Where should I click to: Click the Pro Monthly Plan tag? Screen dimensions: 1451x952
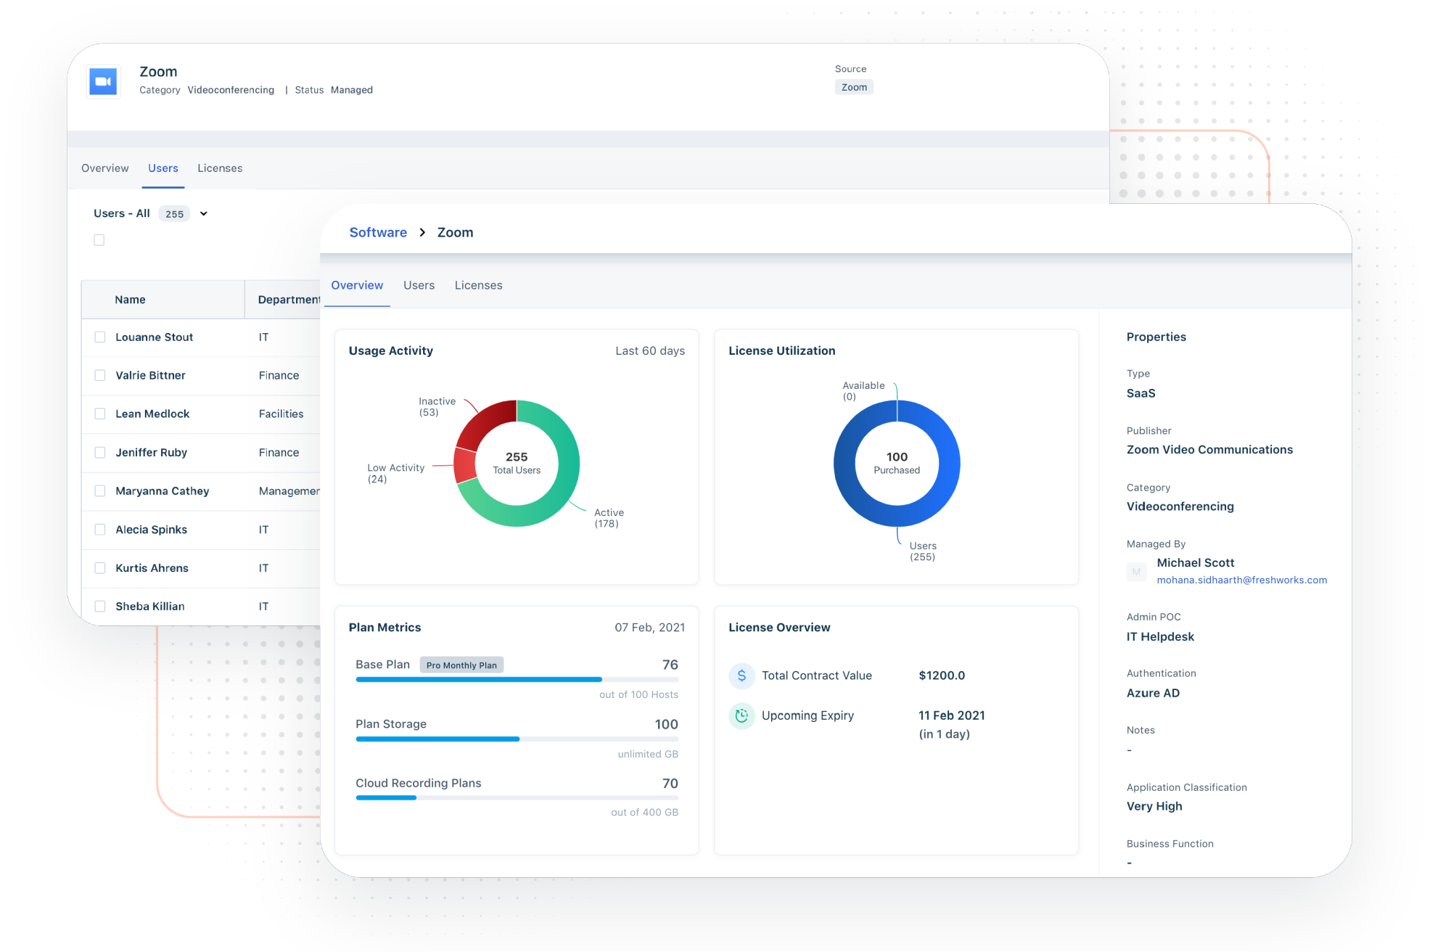(461, 665)
